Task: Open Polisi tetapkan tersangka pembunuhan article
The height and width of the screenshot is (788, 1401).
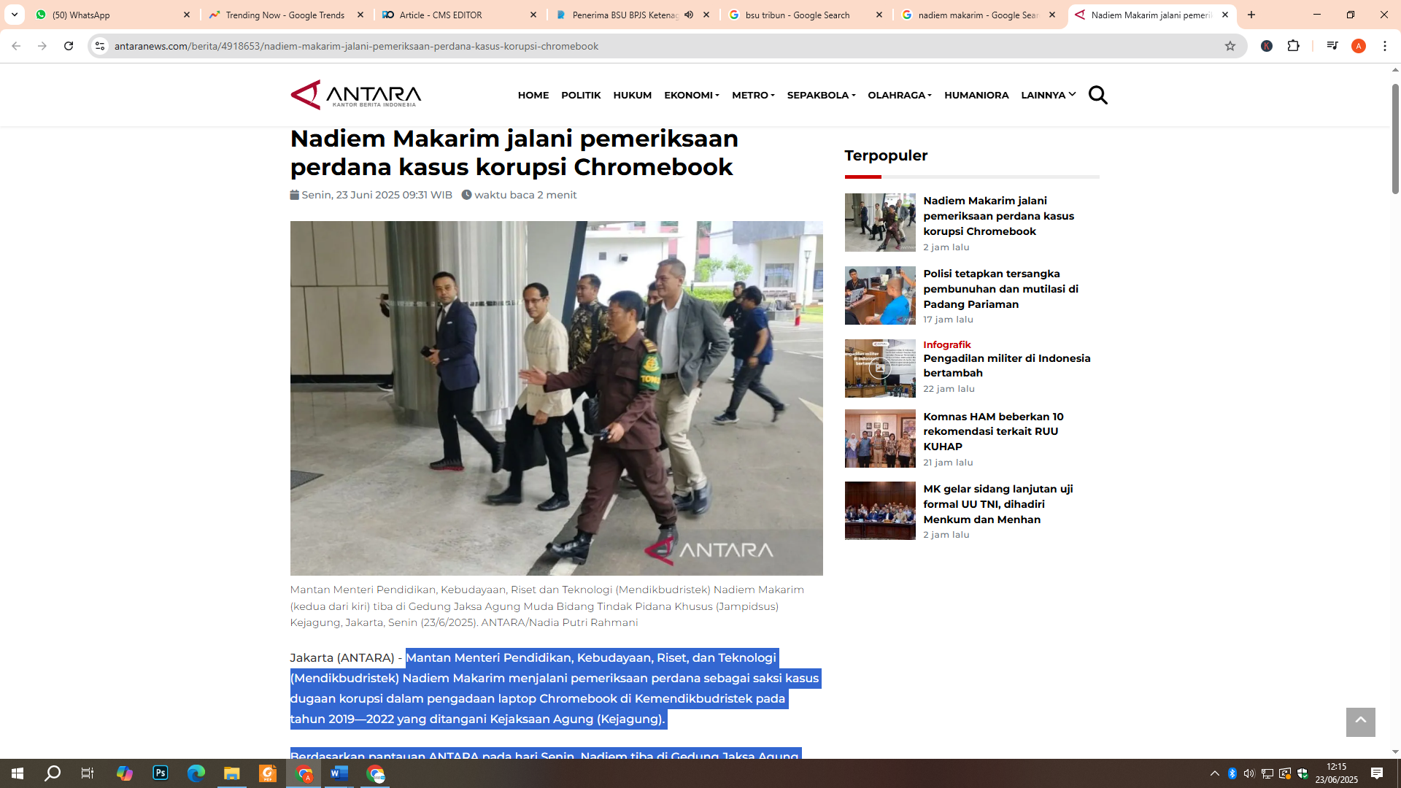Action: (1000, 289)
